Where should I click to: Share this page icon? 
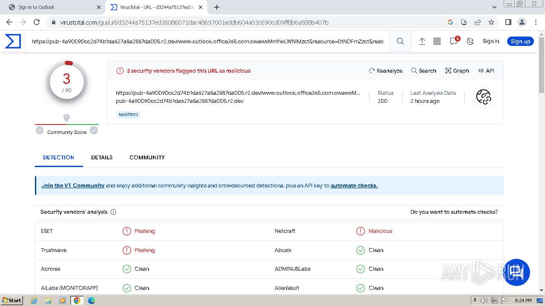tap(478, 22)
